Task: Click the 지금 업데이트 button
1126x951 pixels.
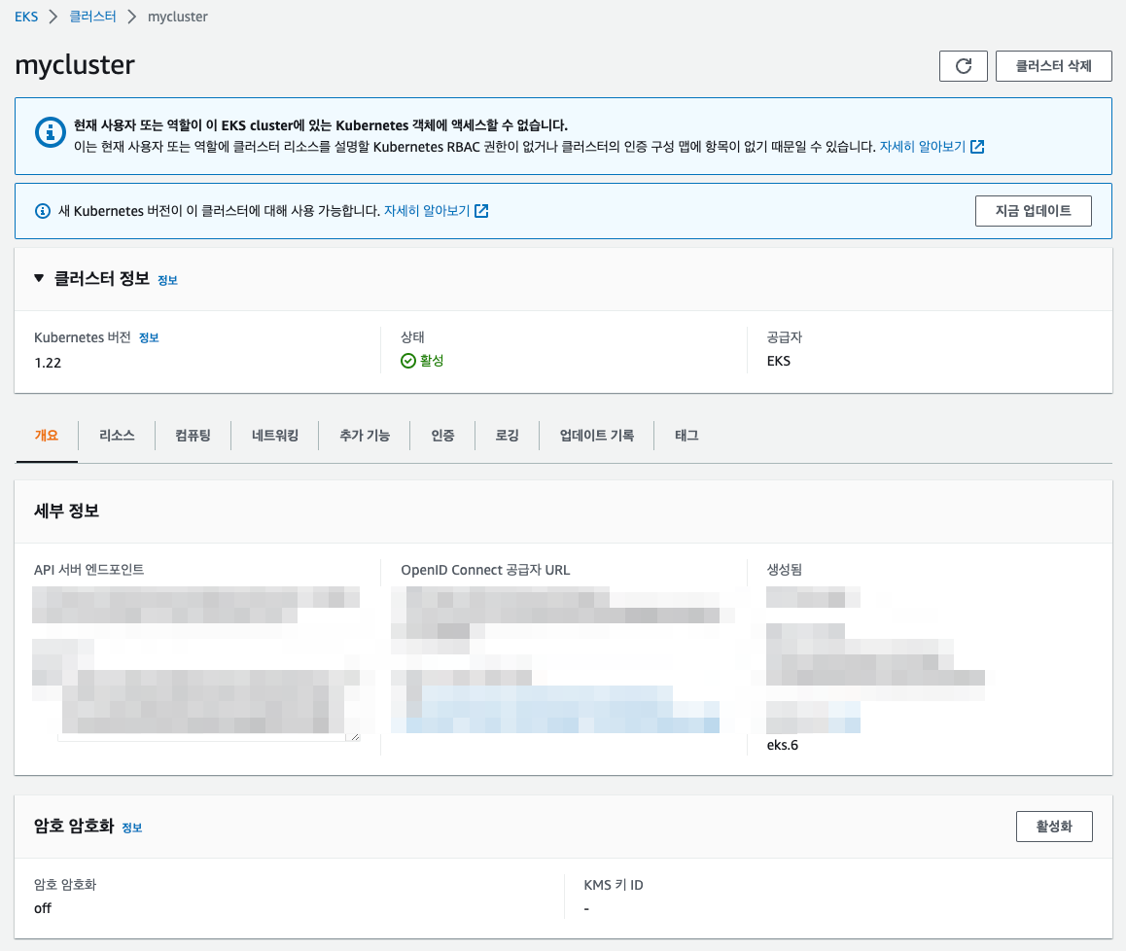Action: [x=1033, y=210]
